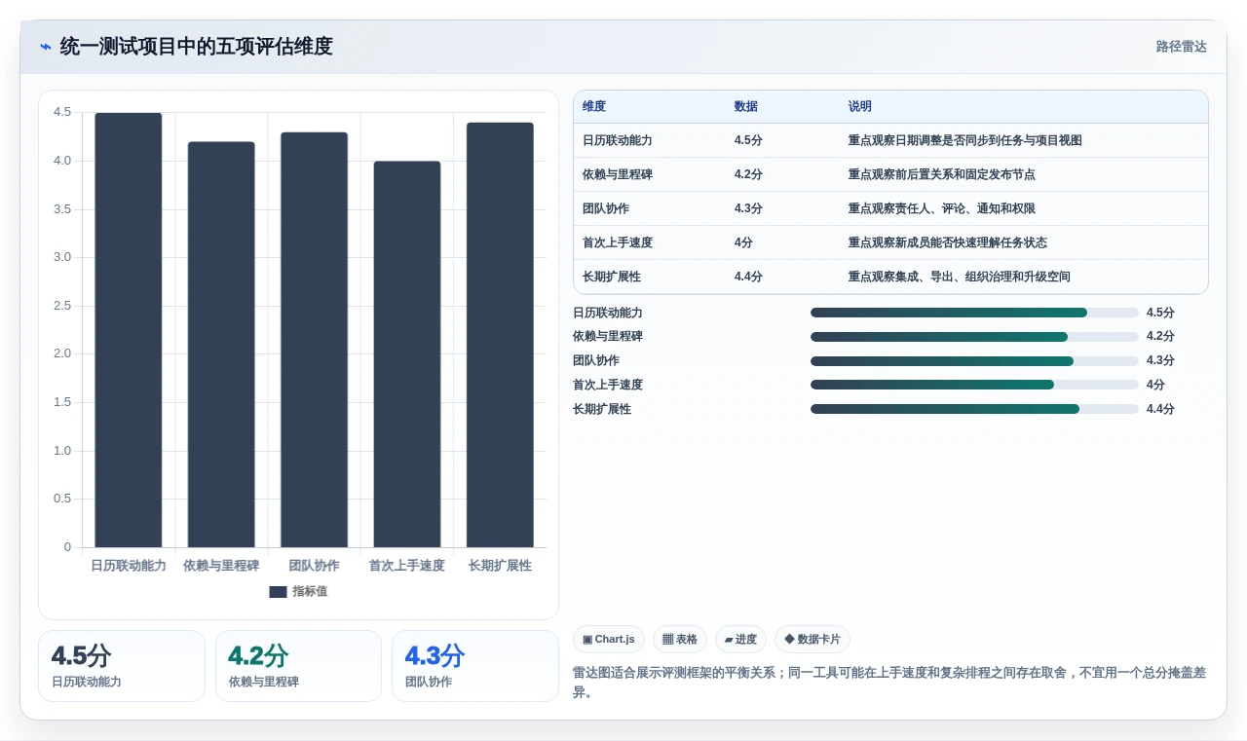Click the 4.4分 value in the table
Viewport: 1247px width, 741px height.
tap(748, 278)
